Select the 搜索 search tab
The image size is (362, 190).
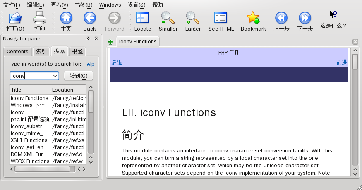(59, 51)
